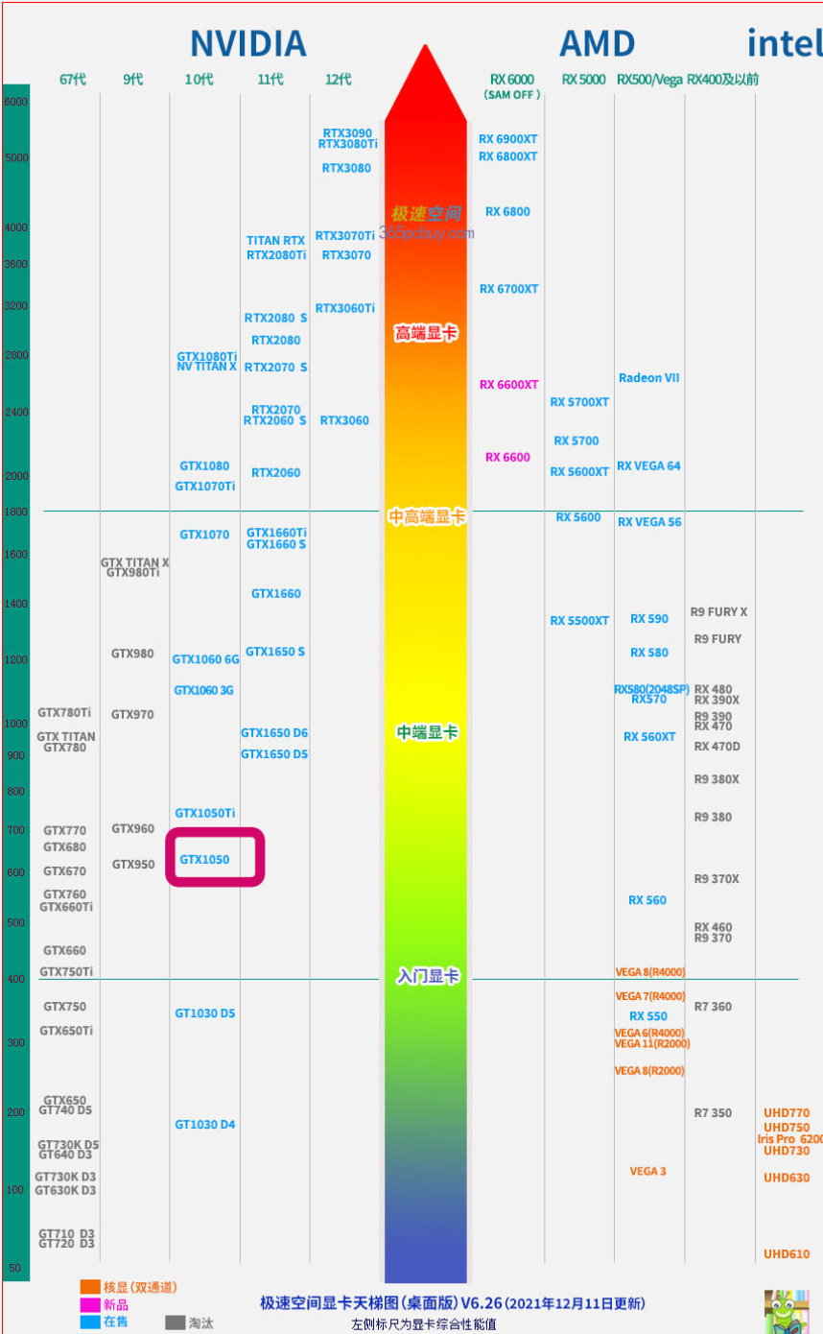823x1334 pixels.
Task: Click the GTX780Ti label
Action: 64,712
